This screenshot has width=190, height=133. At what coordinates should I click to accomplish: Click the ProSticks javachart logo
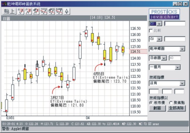coord(164,14)
